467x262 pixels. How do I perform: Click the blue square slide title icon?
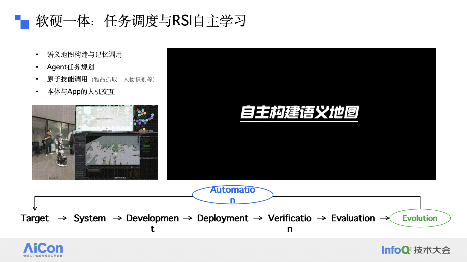[22, 22]
